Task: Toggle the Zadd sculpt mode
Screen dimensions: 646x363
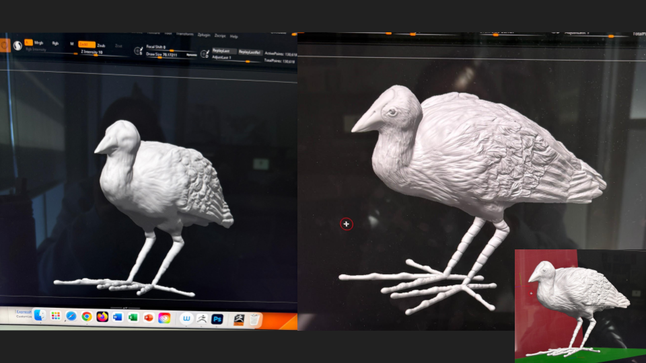Action: tap(87, 44)
